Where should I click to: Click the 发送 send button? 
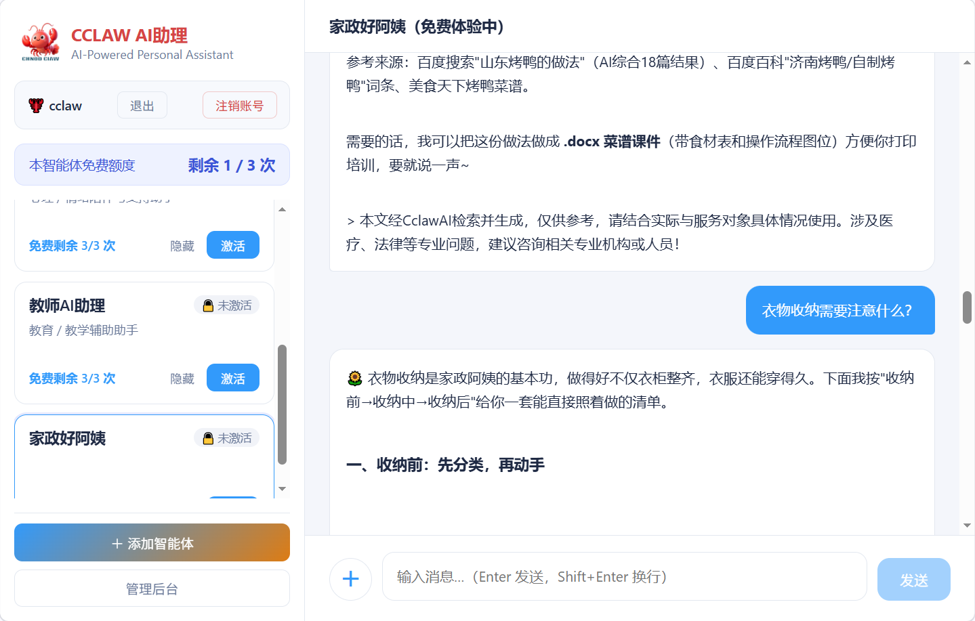click(913, 580)
